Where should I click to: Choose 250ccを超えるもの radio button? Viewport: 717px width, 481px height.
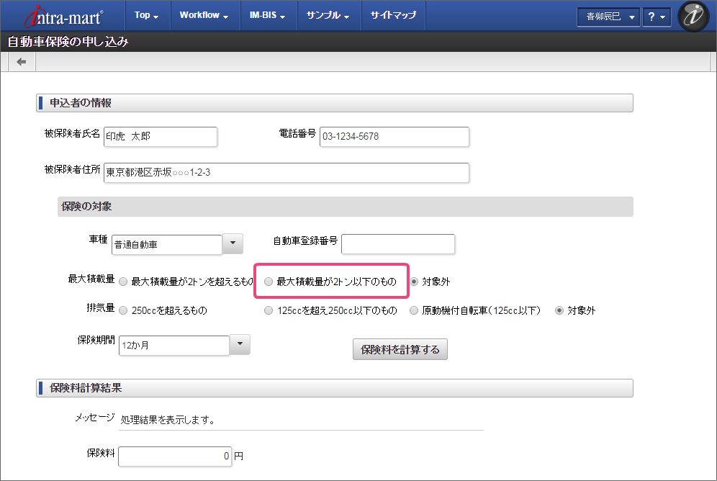124,310
